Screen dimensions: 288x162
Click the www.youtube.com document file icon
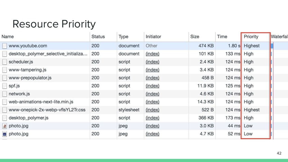coord(4,46)
